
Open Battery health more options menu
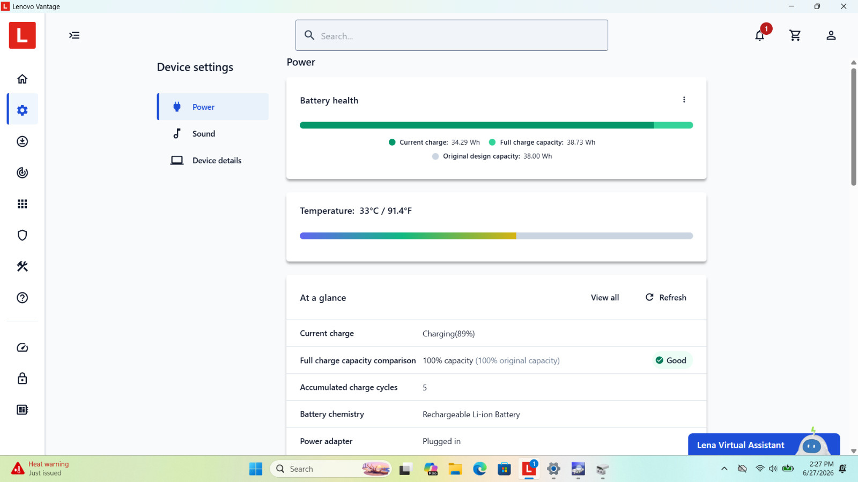pos(684,100)
